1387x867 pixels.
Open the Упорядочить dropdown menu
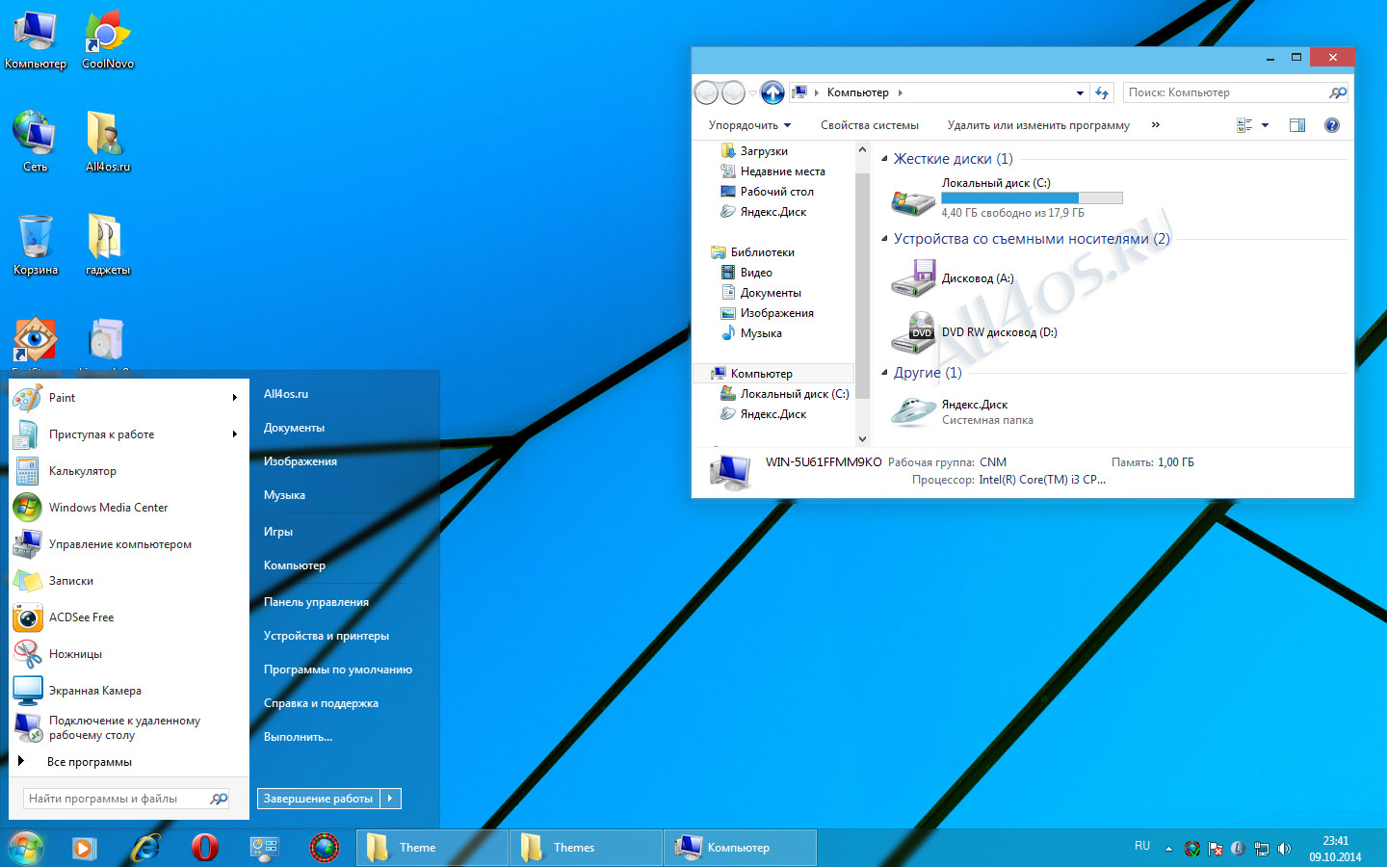pos(749,125)
